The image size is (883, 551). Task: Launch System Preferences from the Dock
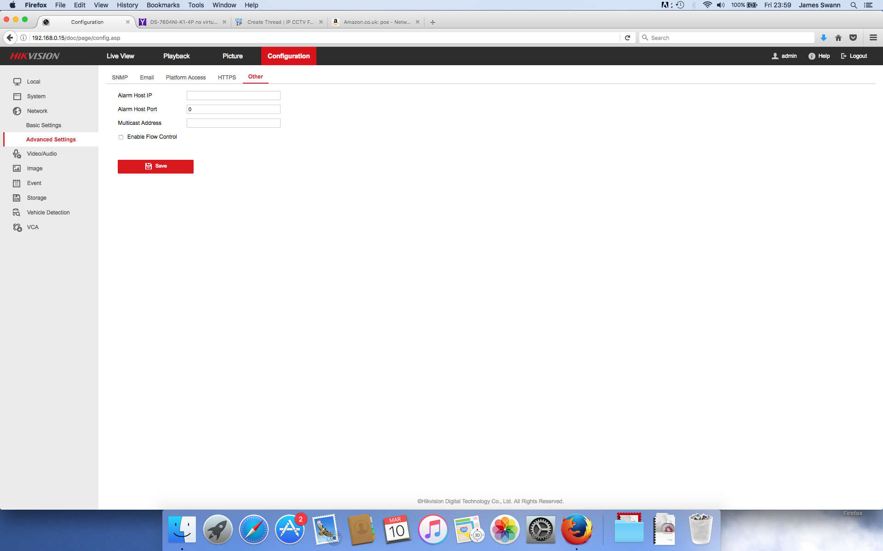(540, 529)
